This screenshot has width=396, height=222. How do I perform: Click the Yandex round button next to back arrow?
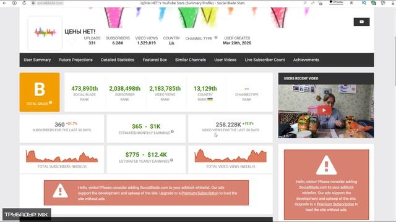tap(14, 3)
